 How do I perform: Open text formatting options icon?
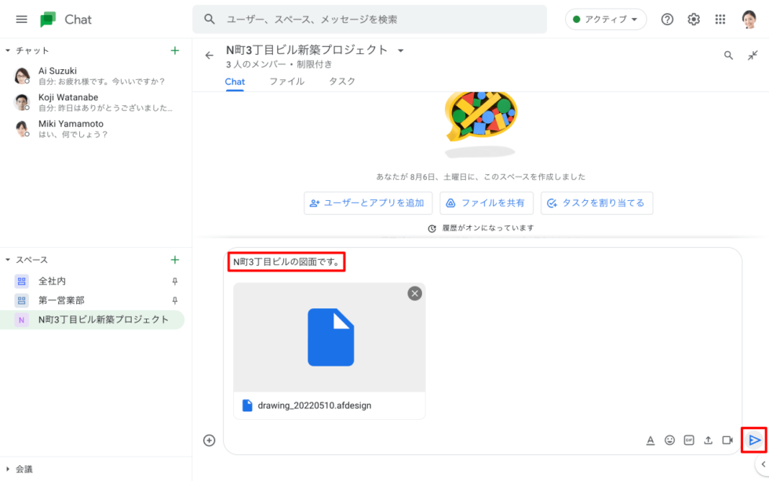651,440
